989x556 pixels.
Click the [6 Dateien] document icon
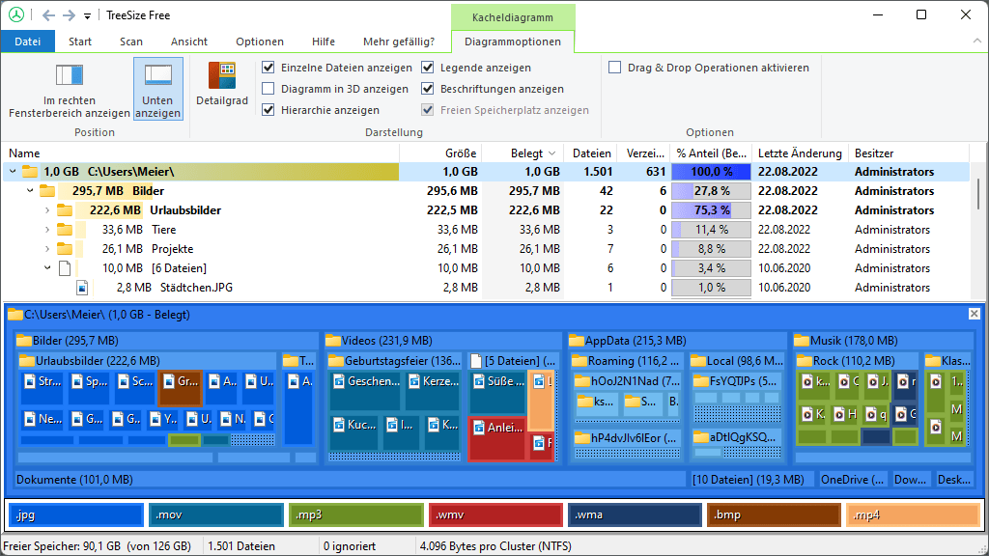pyautogui.click(x=65, y=268)
